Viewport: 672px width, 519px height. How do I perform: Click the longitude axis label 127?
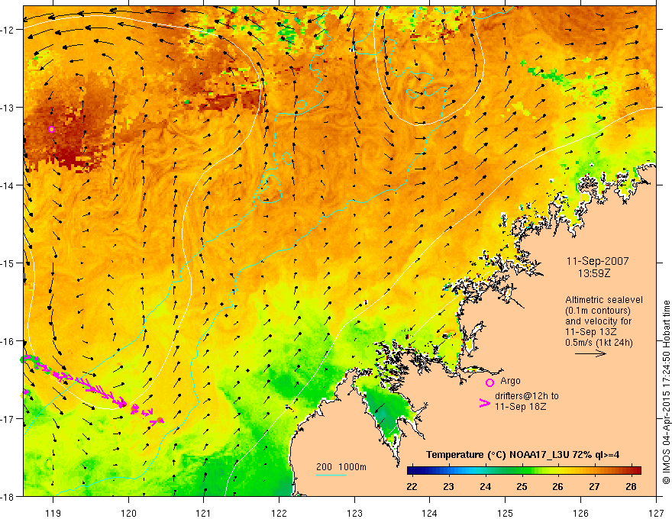tap(656, 513)
